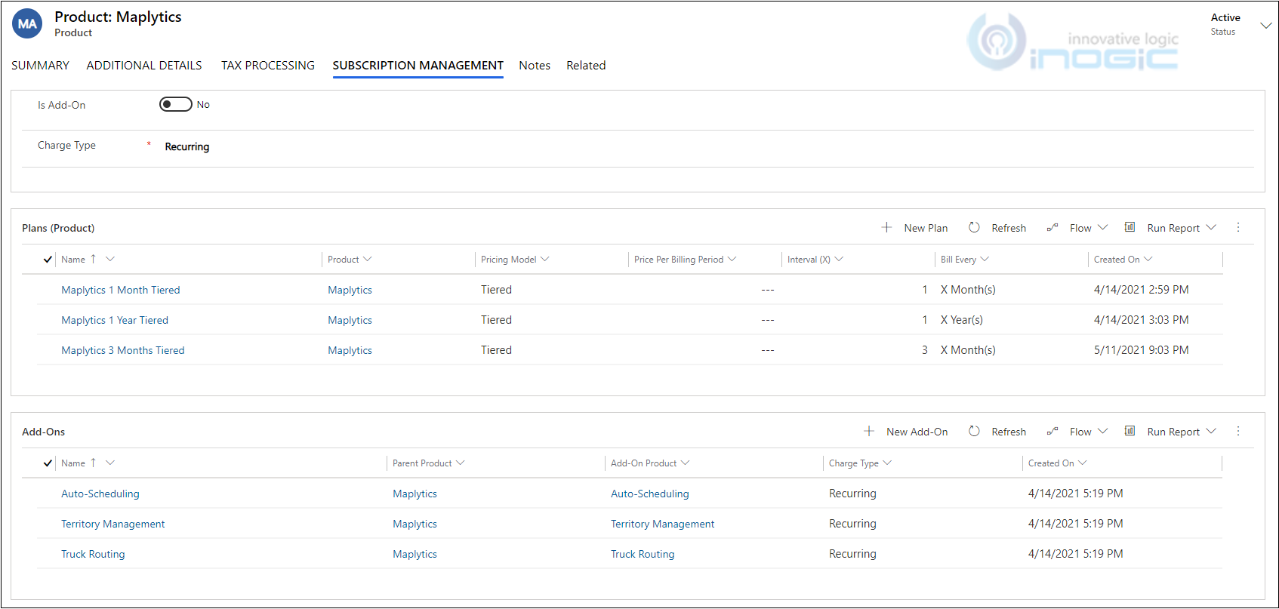Screen dimensions: 1279x609
Task: Expand the header status chevron
Action: [x=1266, y=26]
